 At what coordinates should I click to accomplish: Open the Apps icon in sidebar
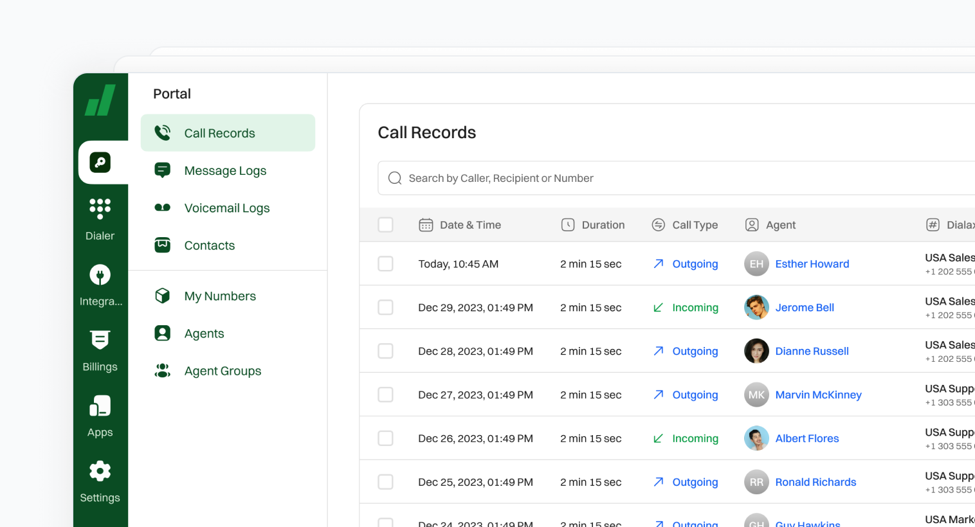pos(100,406)
